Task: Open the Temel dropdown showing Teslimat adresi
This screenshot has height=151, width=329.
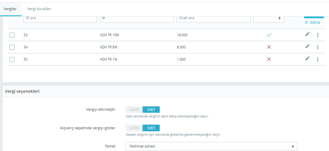Action: pos(211,146)
